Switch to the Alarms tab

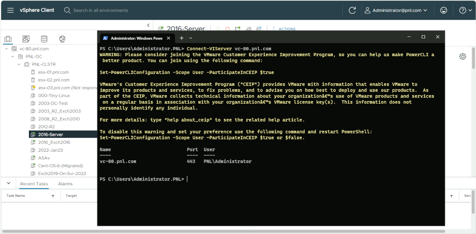click(65, 184)
